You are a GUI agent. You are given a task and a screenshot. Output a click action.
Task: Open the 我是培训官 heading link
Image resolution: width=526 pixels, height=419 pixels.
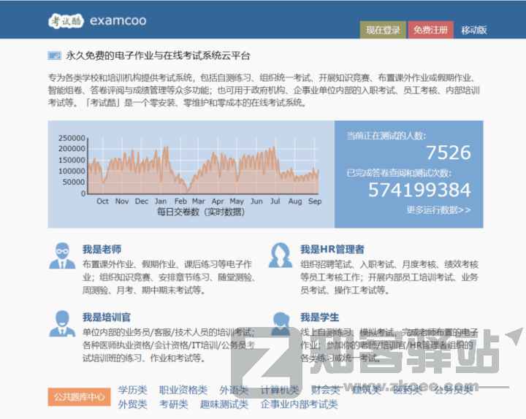[x=107, y=318]
